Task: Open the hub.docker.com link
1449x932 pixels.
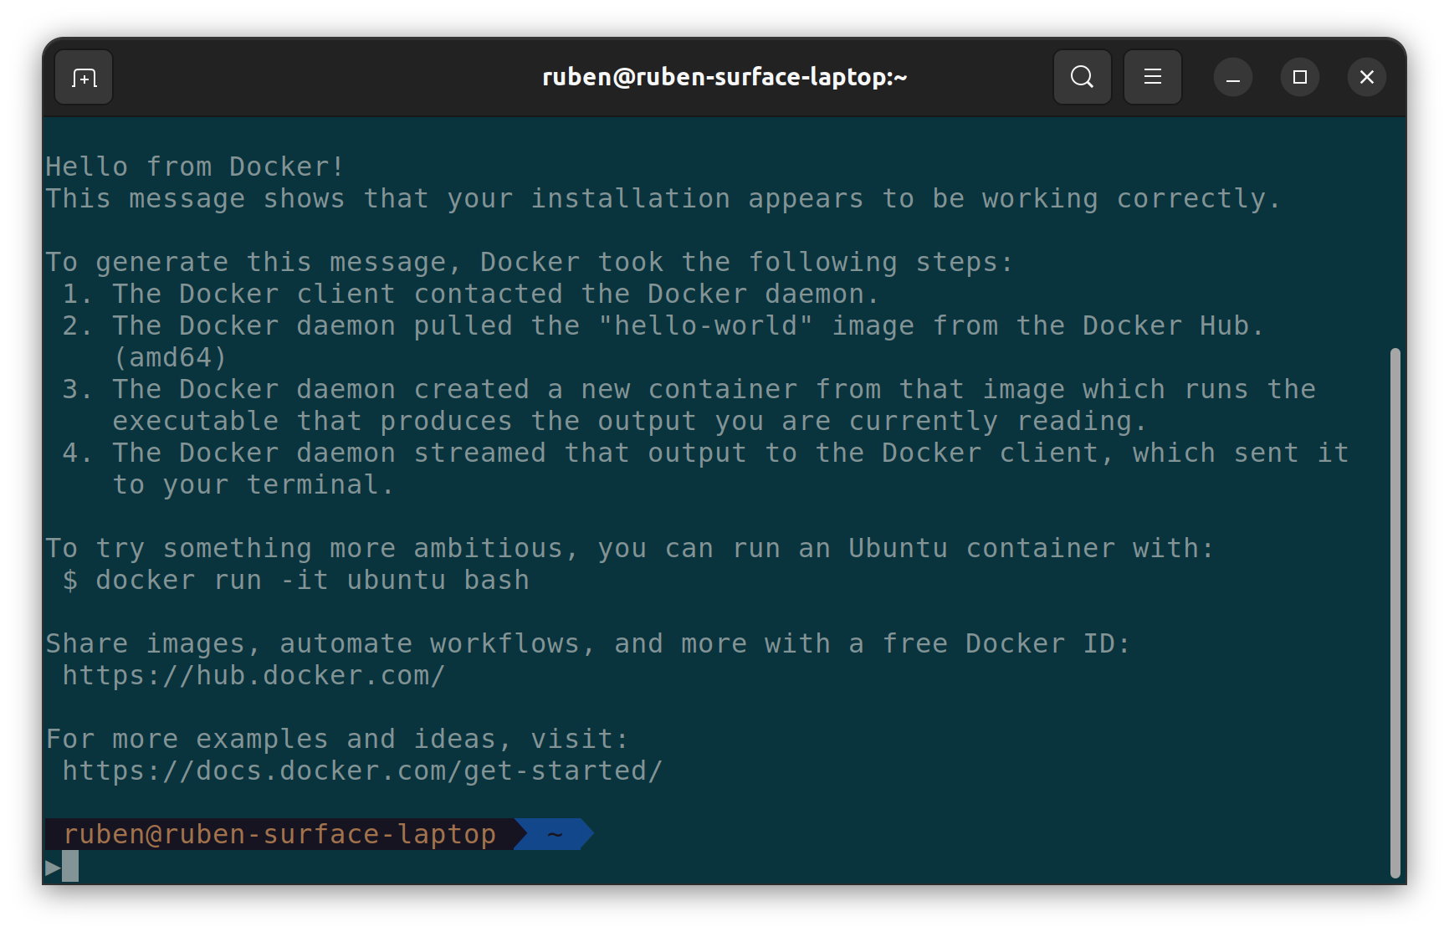Action: [253, 675]
